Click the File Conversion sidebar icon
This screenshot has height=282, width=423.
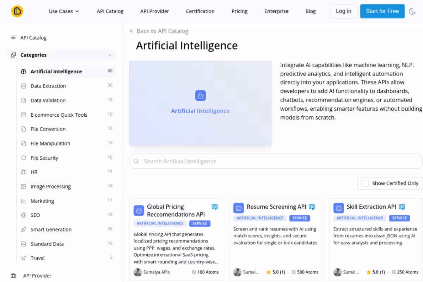click(24, 129)
